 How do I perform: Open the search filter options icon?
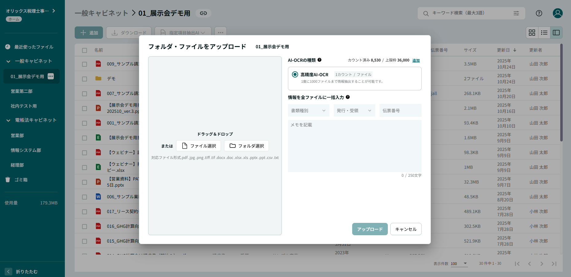click(x=516, y=13)
